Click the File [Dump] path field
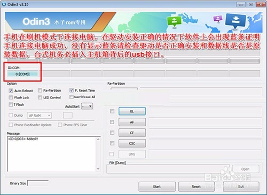The width and height of the screenshot is (267, 195). [x=168, y=169]
